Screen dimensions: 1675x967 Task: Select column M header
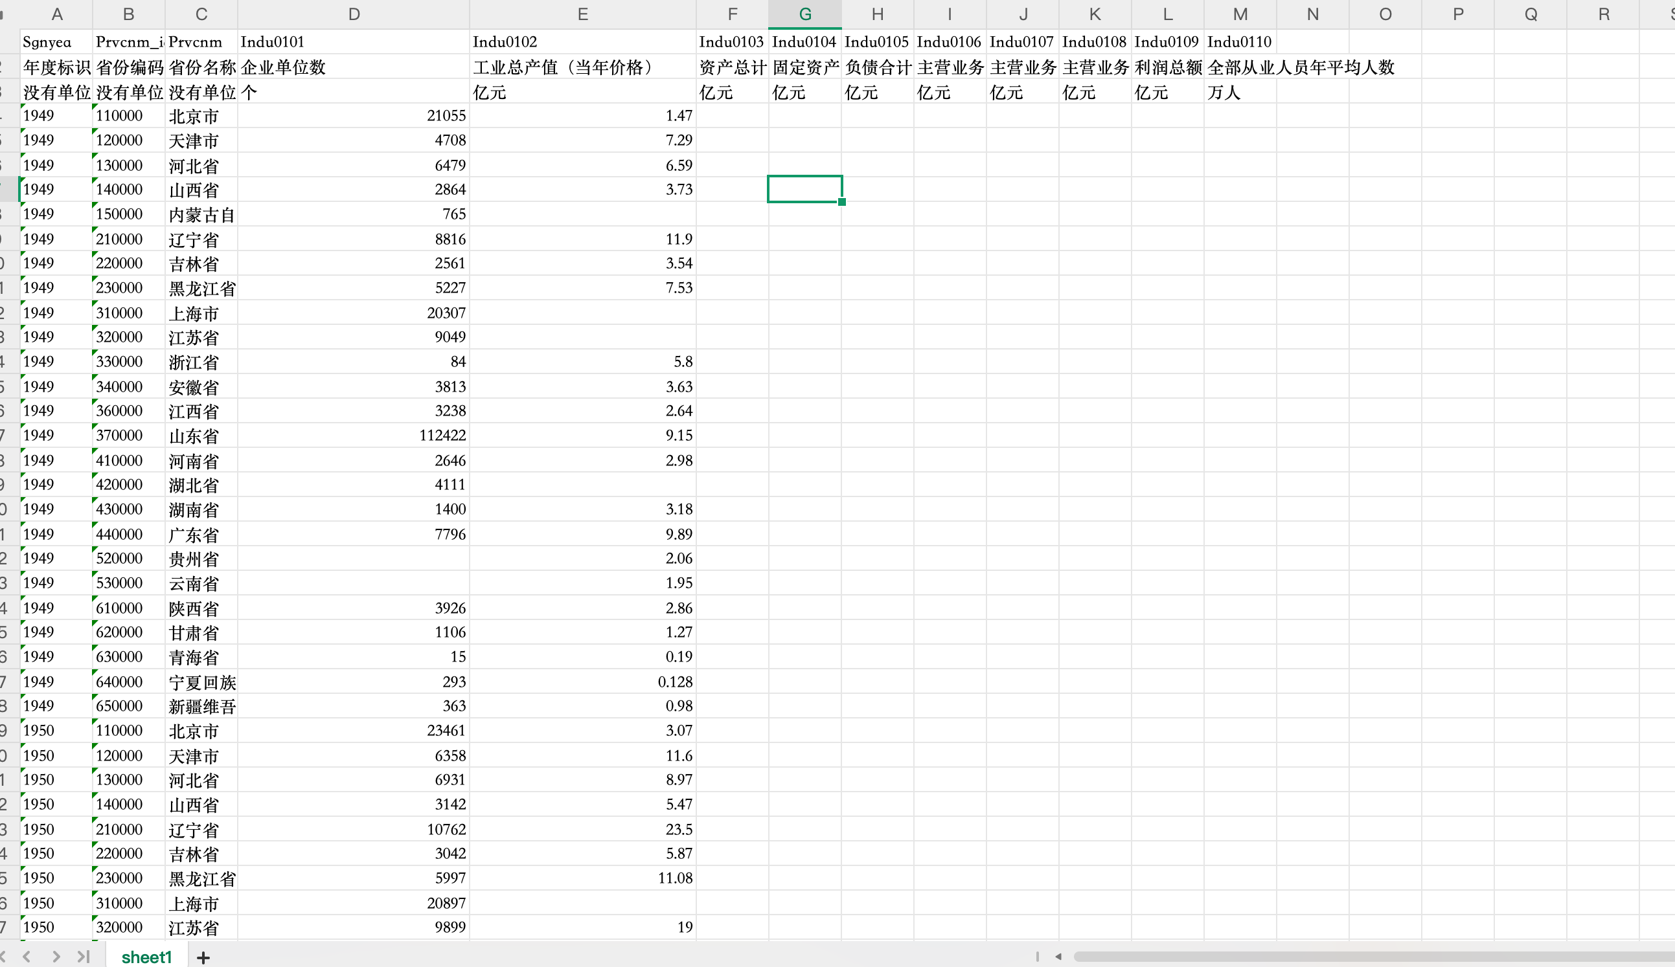point(1240,14)
